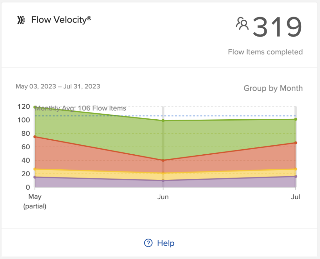The width and height of the screenshot is (320, 259).
Task: Click the Monthly Avg dashed line label
Action: click(81, 108)
